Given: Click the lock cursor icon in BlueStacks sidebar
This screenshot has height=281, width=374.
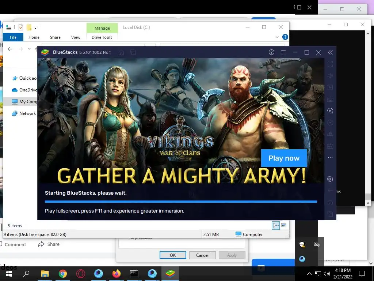Looking at the screenshot, I should (330, 87).
